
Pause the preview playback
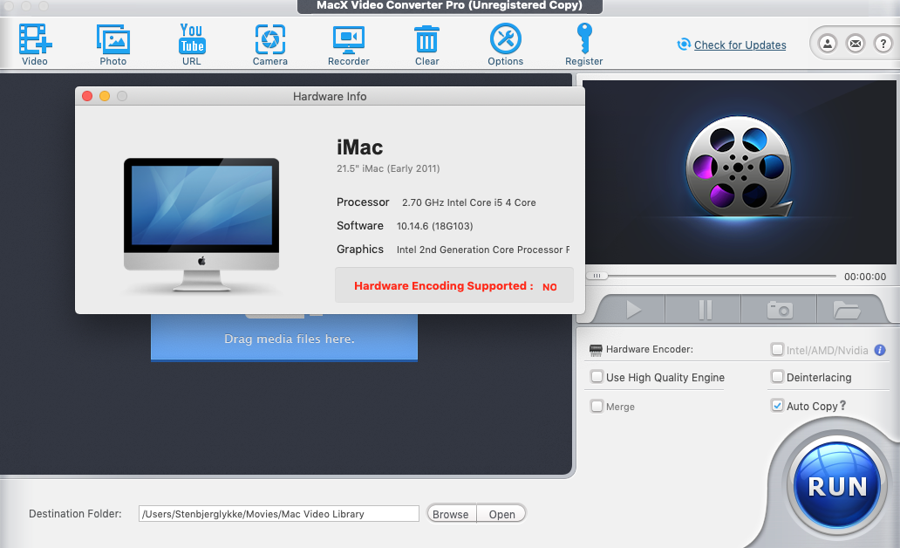(705, 310)
